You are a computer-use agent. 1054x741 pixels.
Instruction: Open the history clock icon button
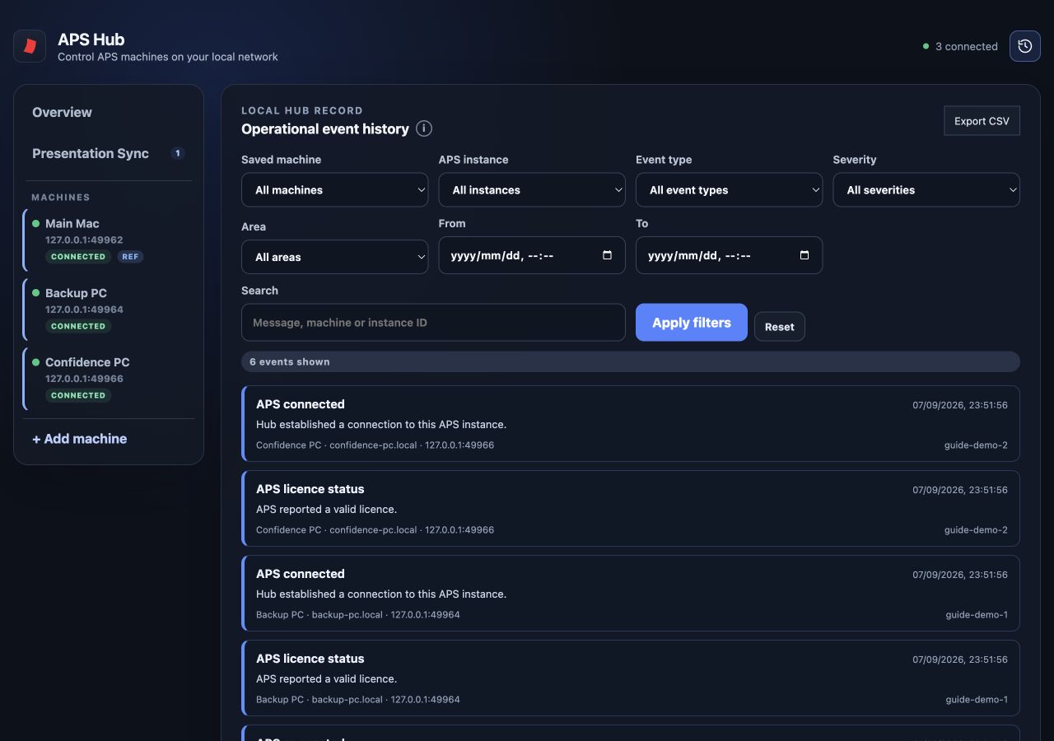[x=1025, y=46]
